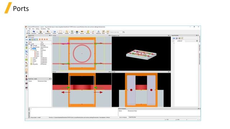Move object up with orange up arrow
Viewport: 230px width, 129px height.
point(40,39)
